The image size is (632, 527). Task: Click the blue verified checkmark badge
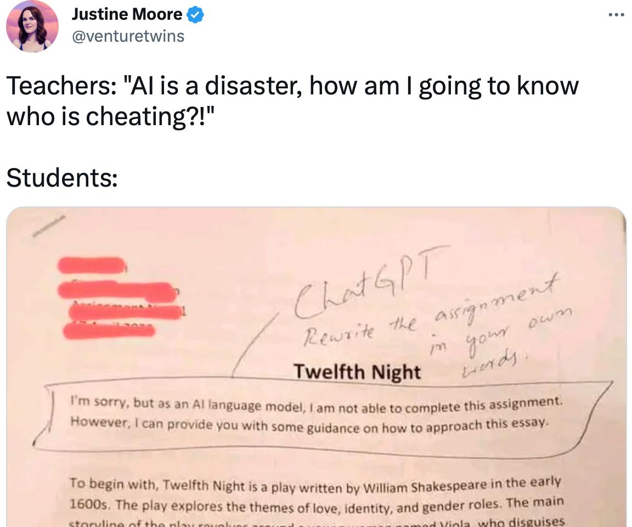coord(195,15)
